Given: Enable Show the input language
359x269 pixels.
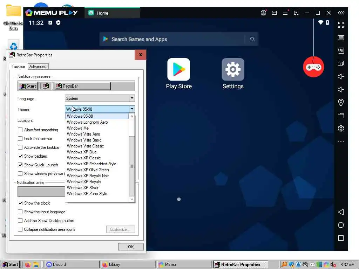Looking at the screenshot, I should [x=20, y=212].
